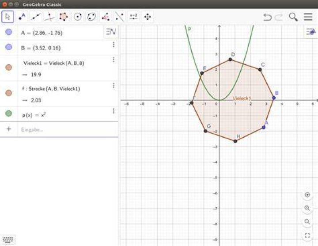Select the Move Graphics View tool
Screen dimensions: 318x246
(x=148, y=17)
